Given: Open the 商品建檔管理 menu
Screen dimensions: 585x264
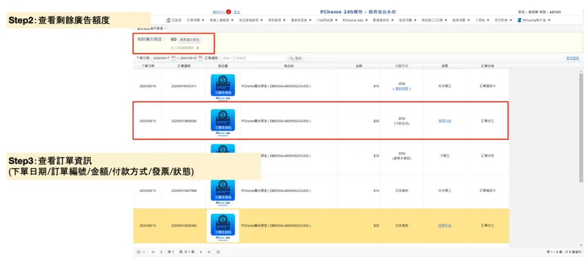Looking at the screenshot, I should [x=250, y=20].
